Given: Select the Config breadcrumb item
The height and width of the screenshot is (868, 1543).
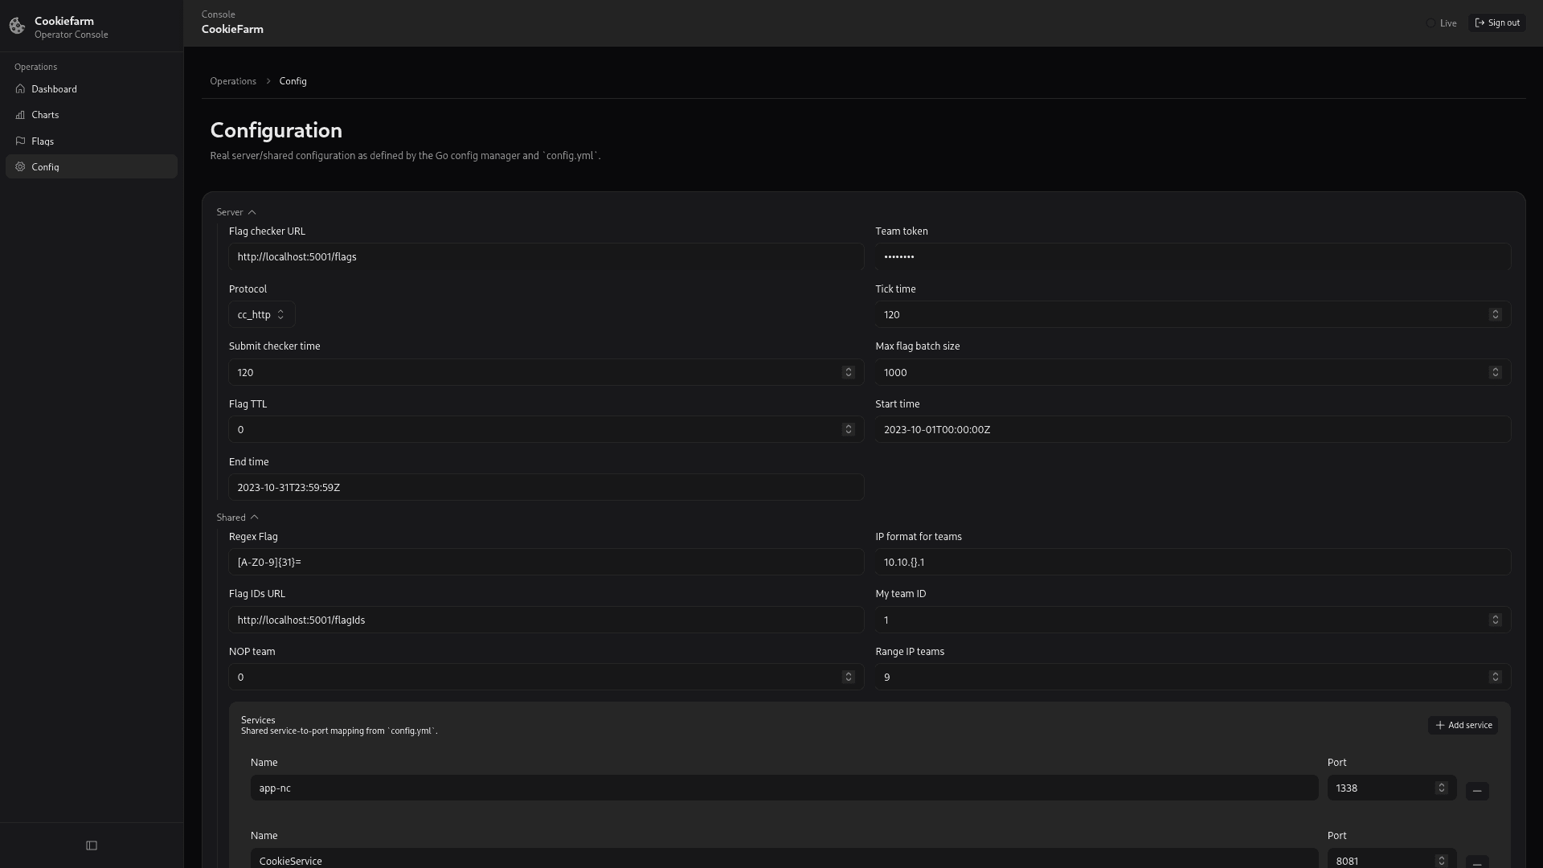Looking at the screenshot, I should pyautogui.click(x=293, y=80).
